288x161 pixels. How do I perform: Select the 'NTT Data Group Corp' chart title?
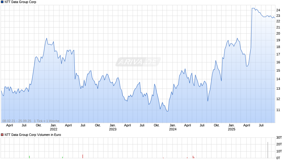(21, 2)
